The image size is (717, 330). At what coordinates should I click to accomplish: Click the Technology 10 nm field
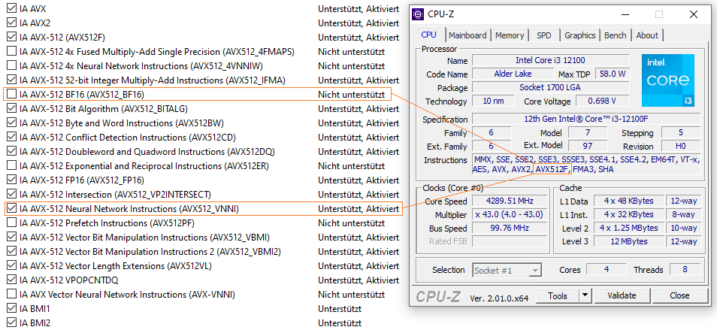click(493, 101)
